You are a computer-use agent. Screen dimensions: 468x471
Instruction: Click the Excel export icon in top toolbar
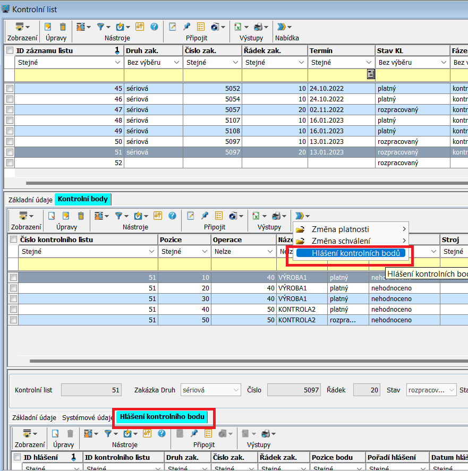(x=238, y=27)
